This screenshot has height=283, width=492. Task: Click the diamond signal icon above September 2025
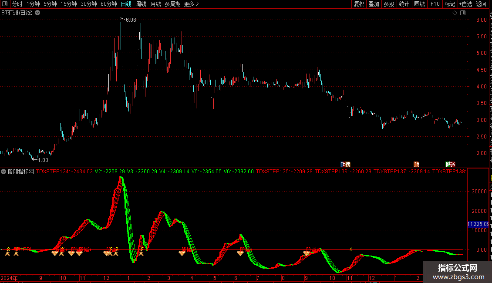[307, 253]
